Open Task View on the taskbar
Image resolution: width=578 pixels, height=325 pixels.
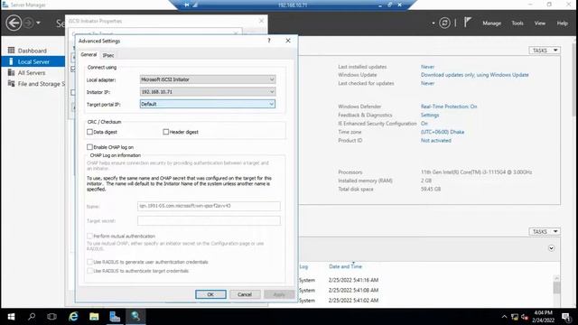52,317
